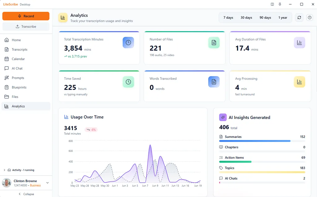
Task: Click the Action Items progress bar
Action: click(x=262, y=162)
